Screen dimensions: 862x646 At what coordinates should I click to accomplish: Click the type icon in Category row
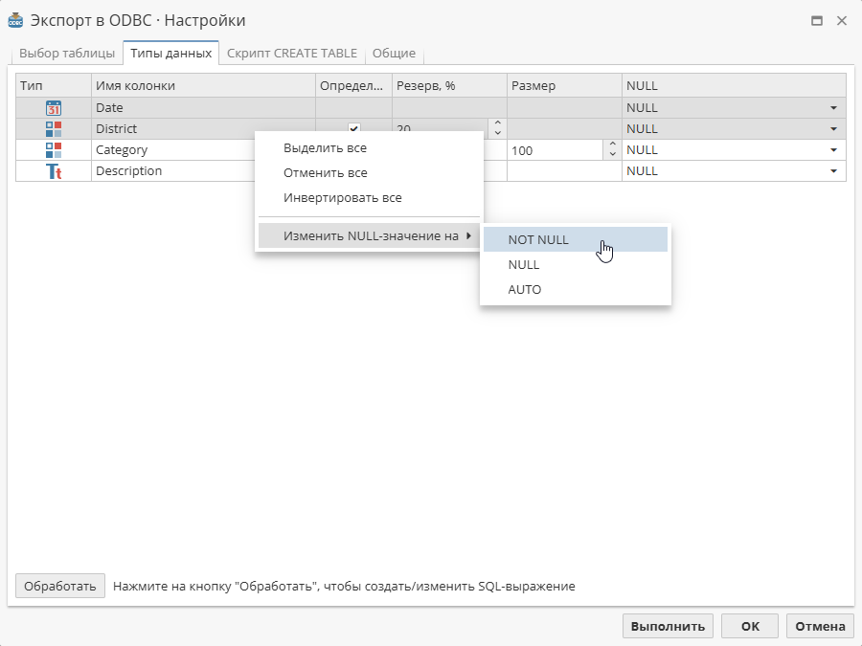coord(54,150)
